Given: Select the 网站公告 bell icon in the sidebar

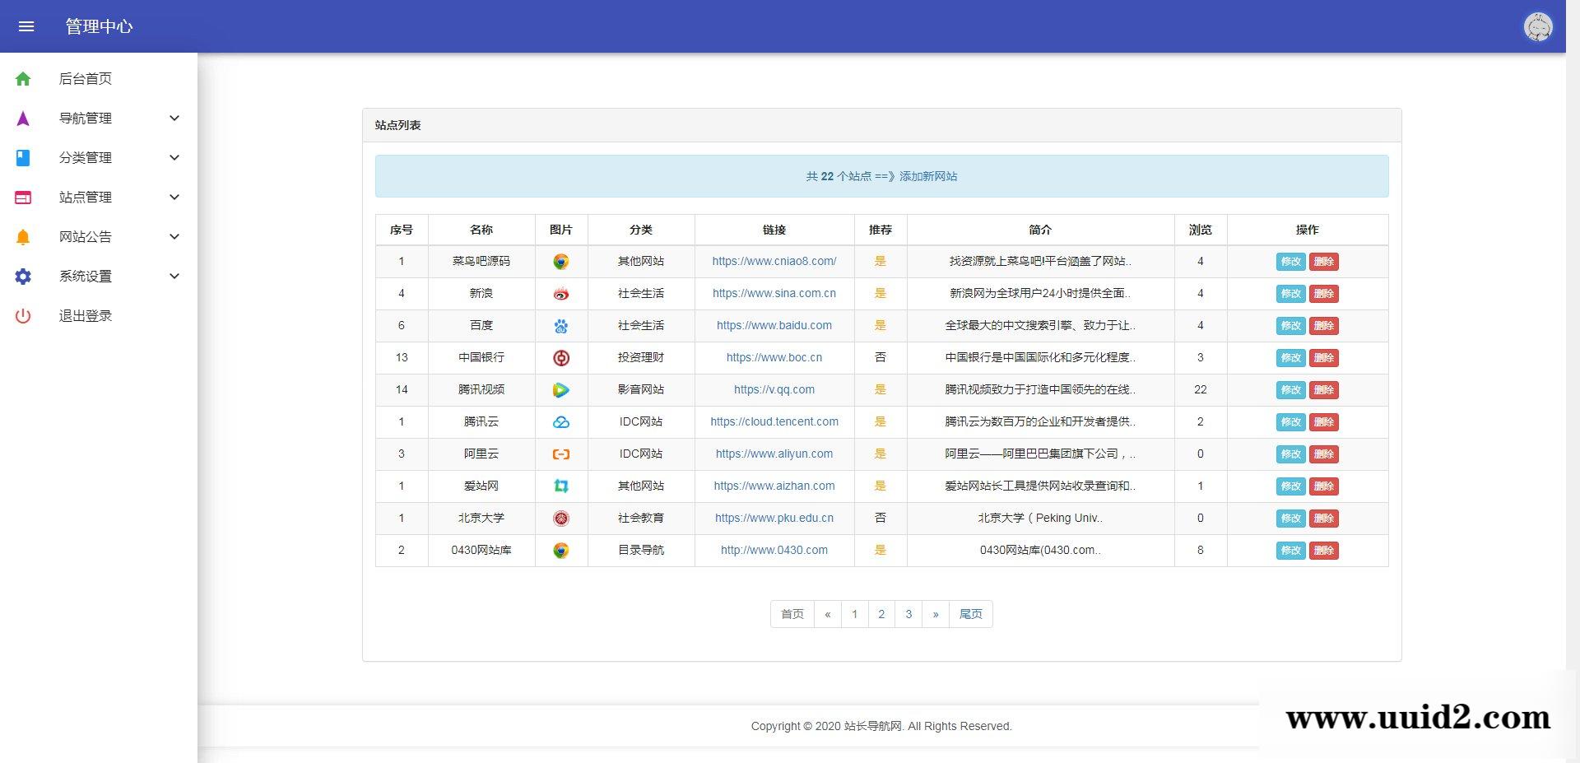Looking at the screenshot, I should click(22, 236).
